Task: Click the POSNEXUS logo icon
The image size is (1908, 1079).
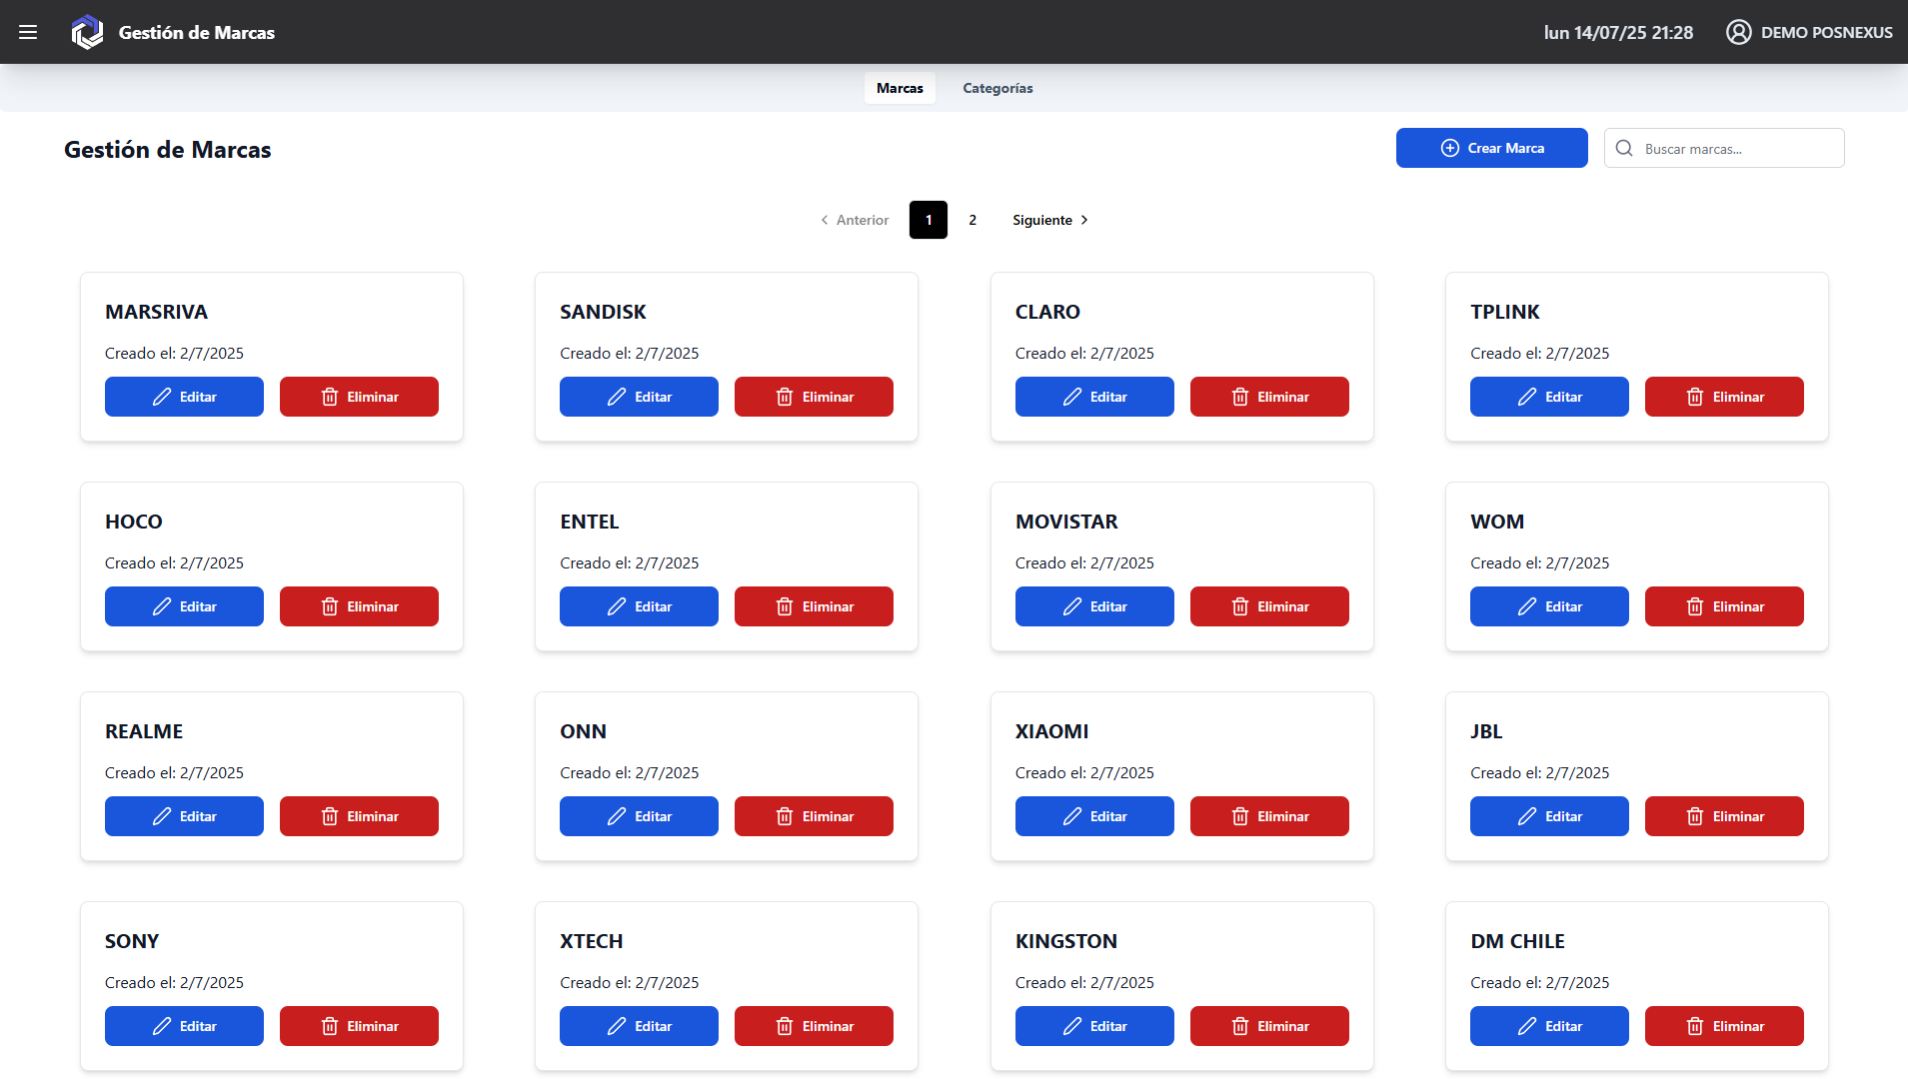Action: click(87, 32)
